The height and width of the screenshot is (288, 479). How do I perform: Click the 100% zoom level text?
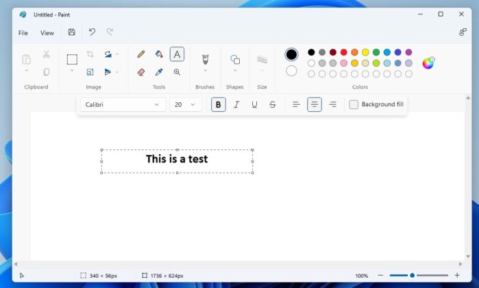tap(362, 276)
